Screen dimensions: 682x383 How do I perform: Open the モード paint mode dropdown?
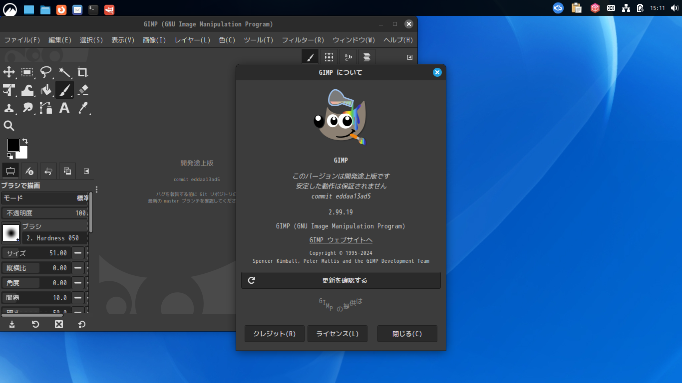point(45,197)
